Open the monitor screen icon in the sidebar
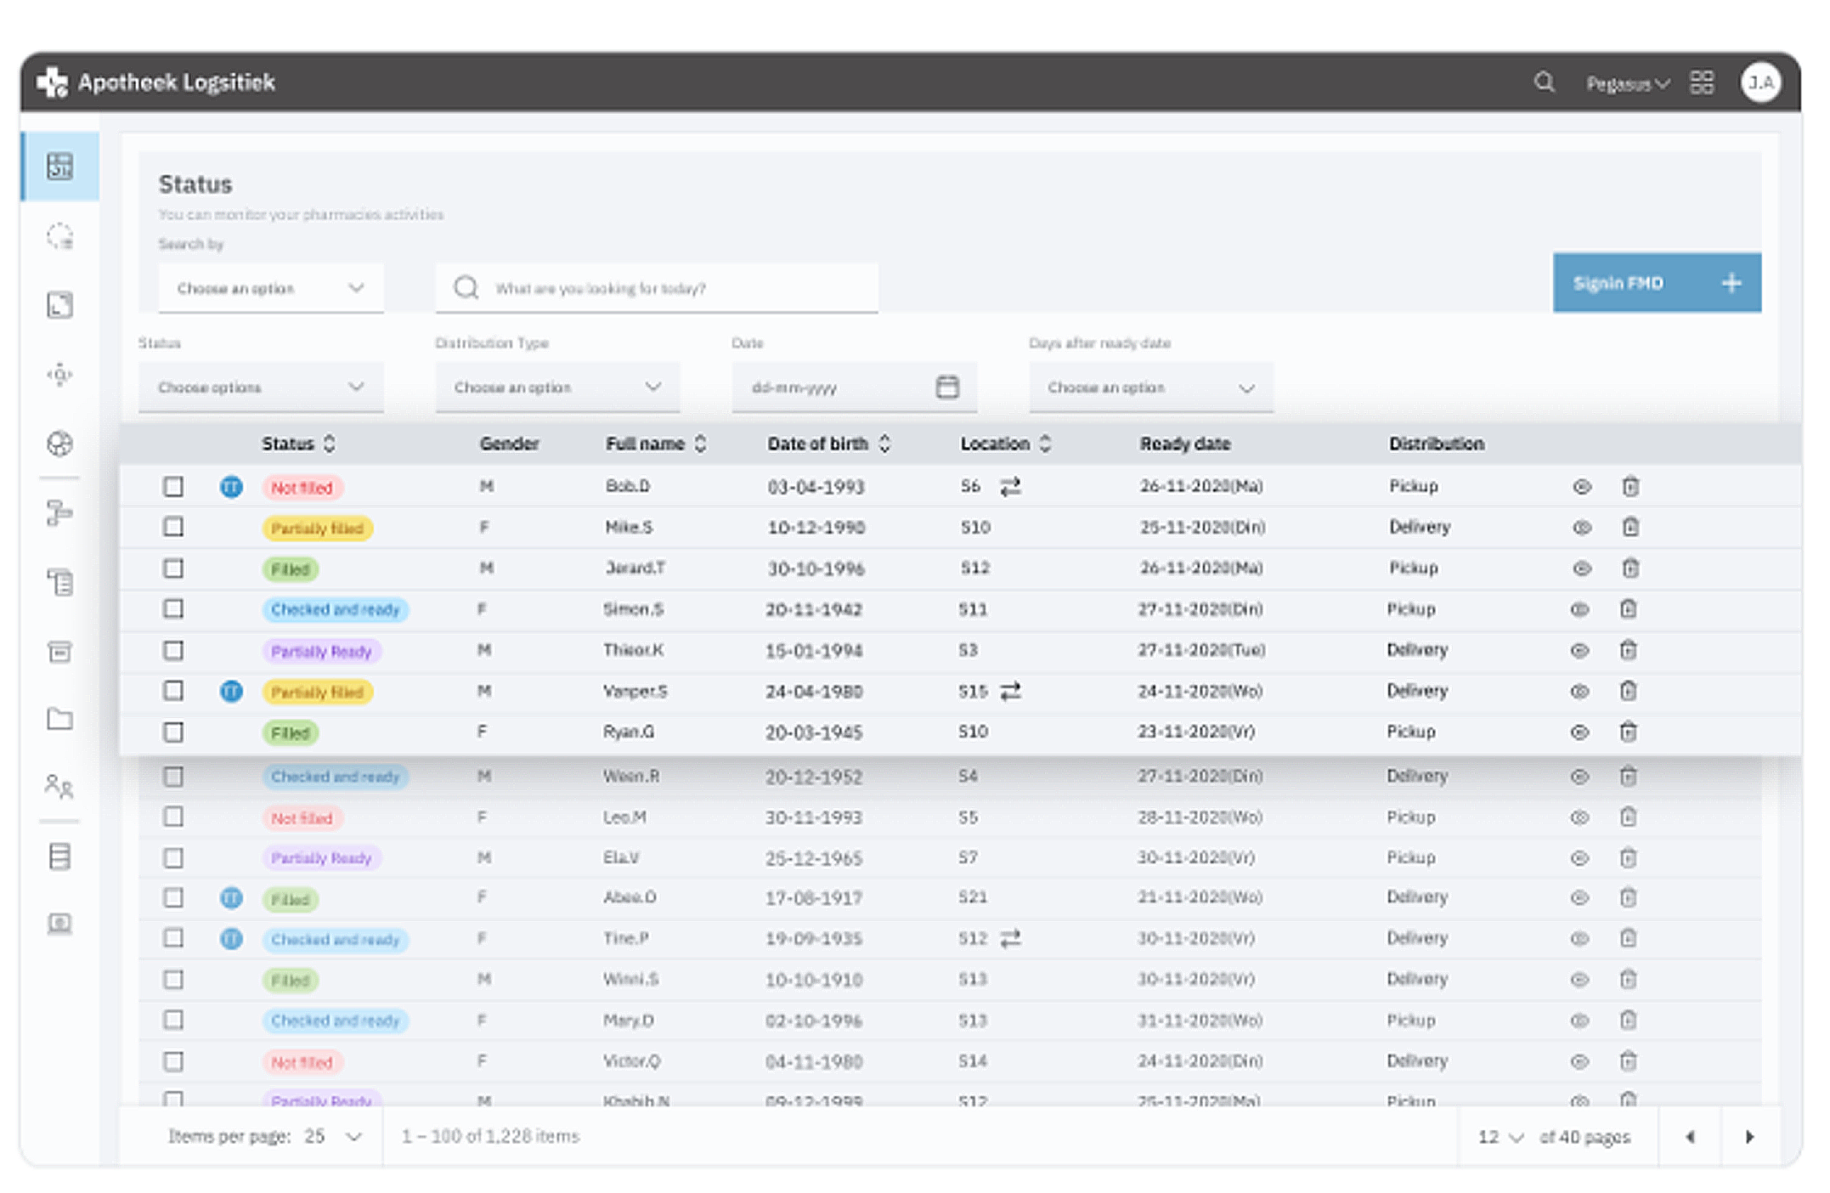The height and width of the screenshot is (1193, 1830). [x=59, y=924]
